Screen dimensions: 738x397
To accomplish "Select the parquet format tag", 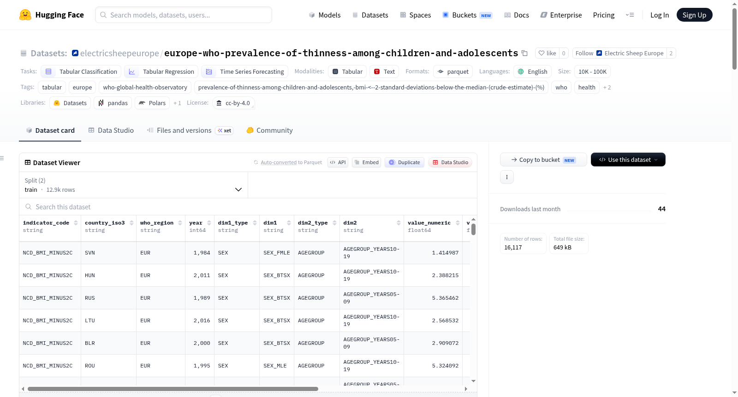I will 453,71.
